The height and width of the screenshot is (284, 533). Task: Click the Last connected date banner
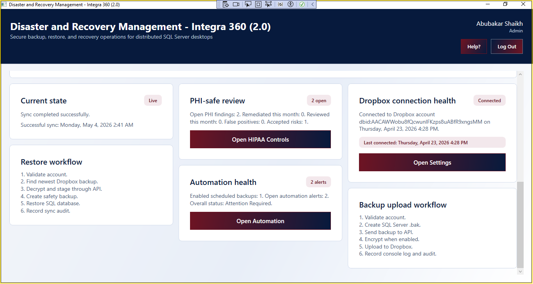432,142
